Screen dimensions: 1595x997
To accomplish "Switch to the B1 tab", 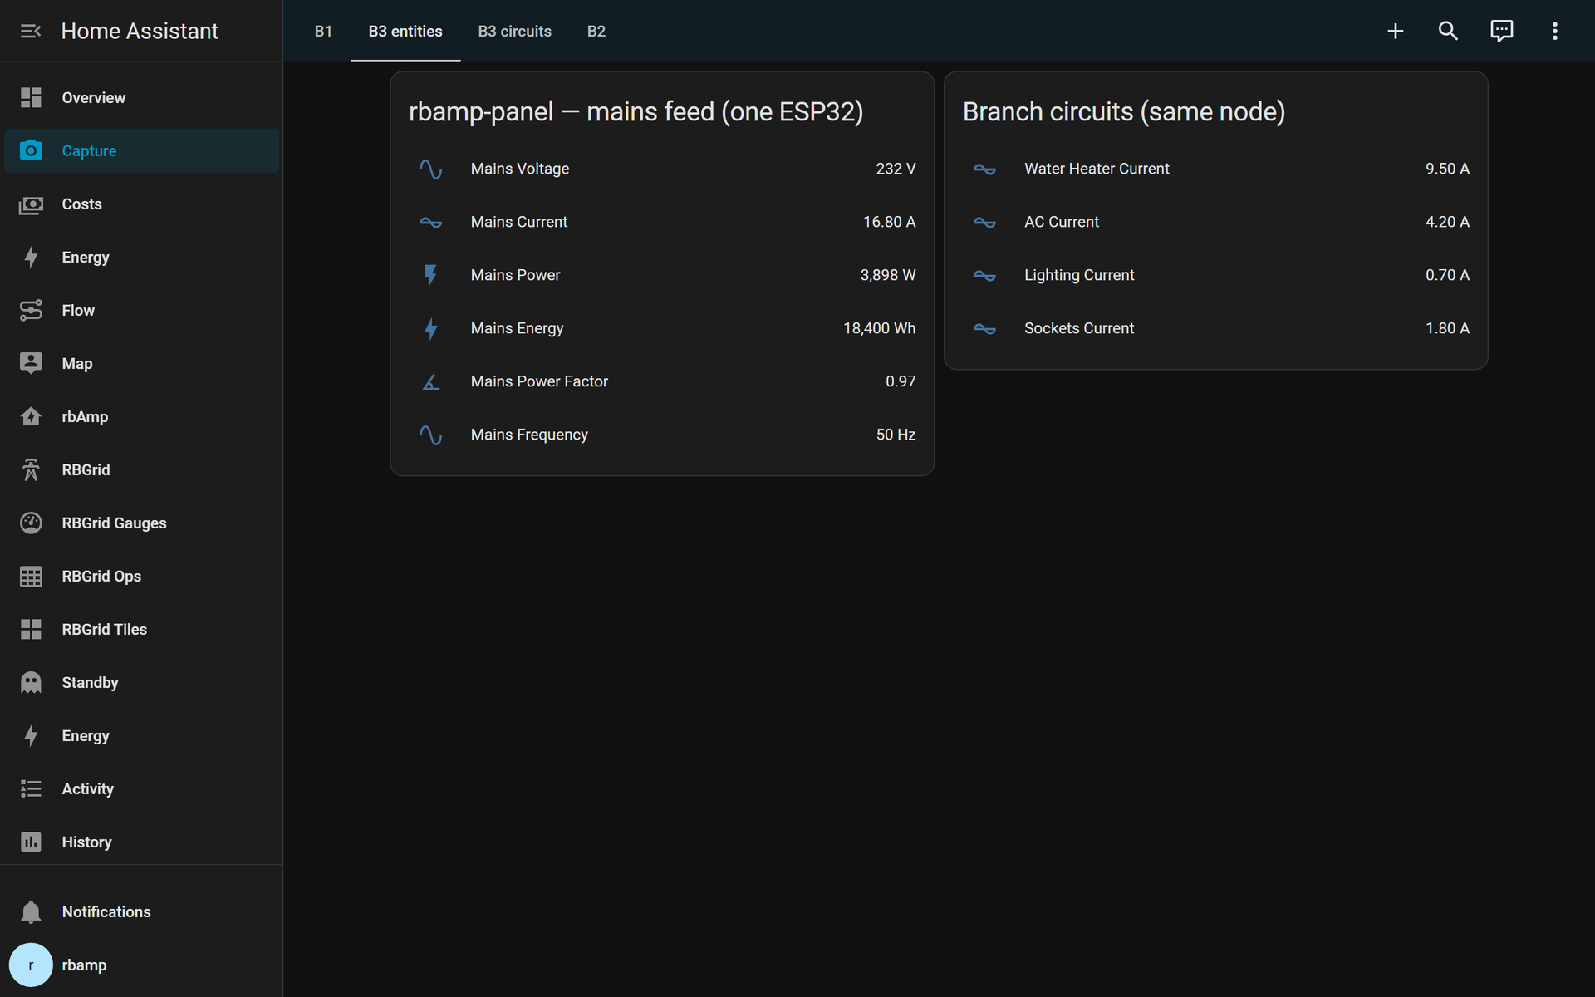I will 323,31.
